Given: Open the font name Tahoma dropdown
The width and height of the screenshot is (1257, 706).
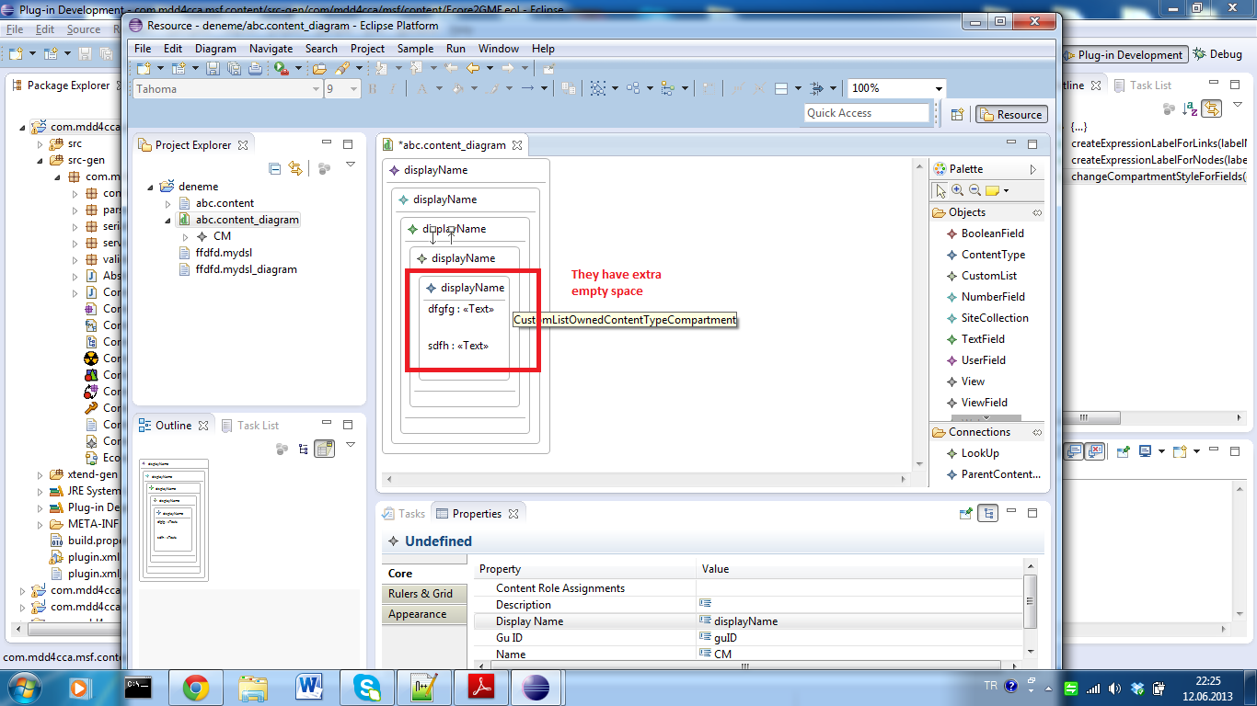Looking at the screenshot, I should (317, 89).
